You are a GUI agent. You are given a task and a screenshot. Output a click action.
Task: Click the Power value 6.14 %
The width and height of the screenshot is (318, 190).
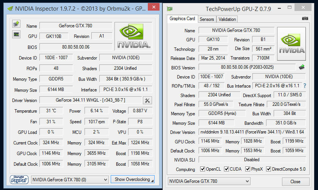[97, 111]
